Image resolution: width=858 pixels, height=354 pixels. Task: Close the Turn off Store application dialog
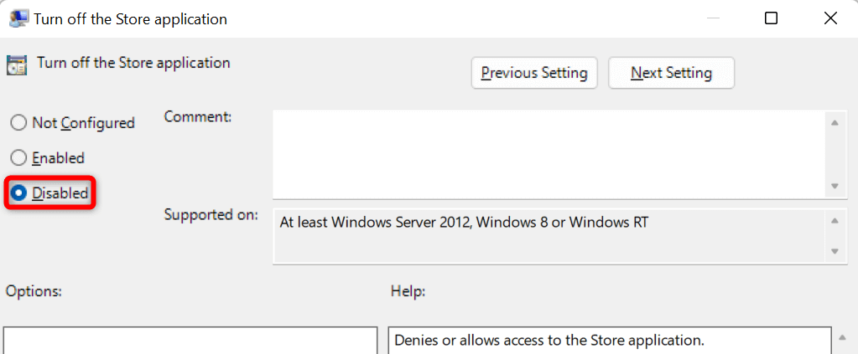click(830, 18)
